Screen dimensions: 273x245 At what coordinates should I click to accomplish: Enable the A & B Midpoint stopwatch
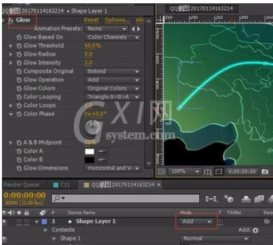[19, 143]
